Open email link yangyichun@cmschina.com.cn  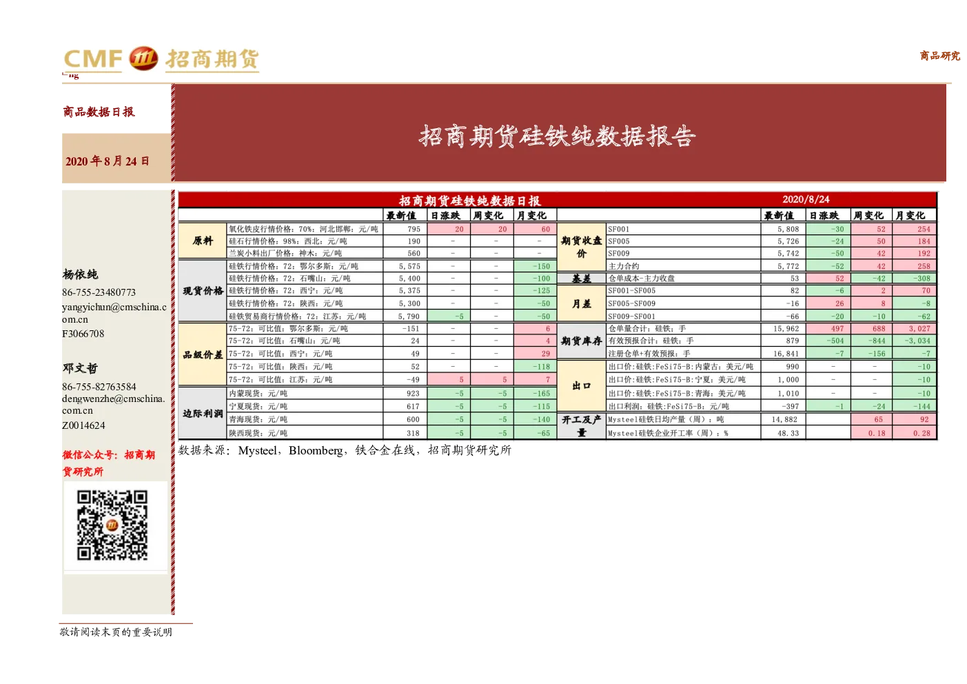[x=114, y=313]
